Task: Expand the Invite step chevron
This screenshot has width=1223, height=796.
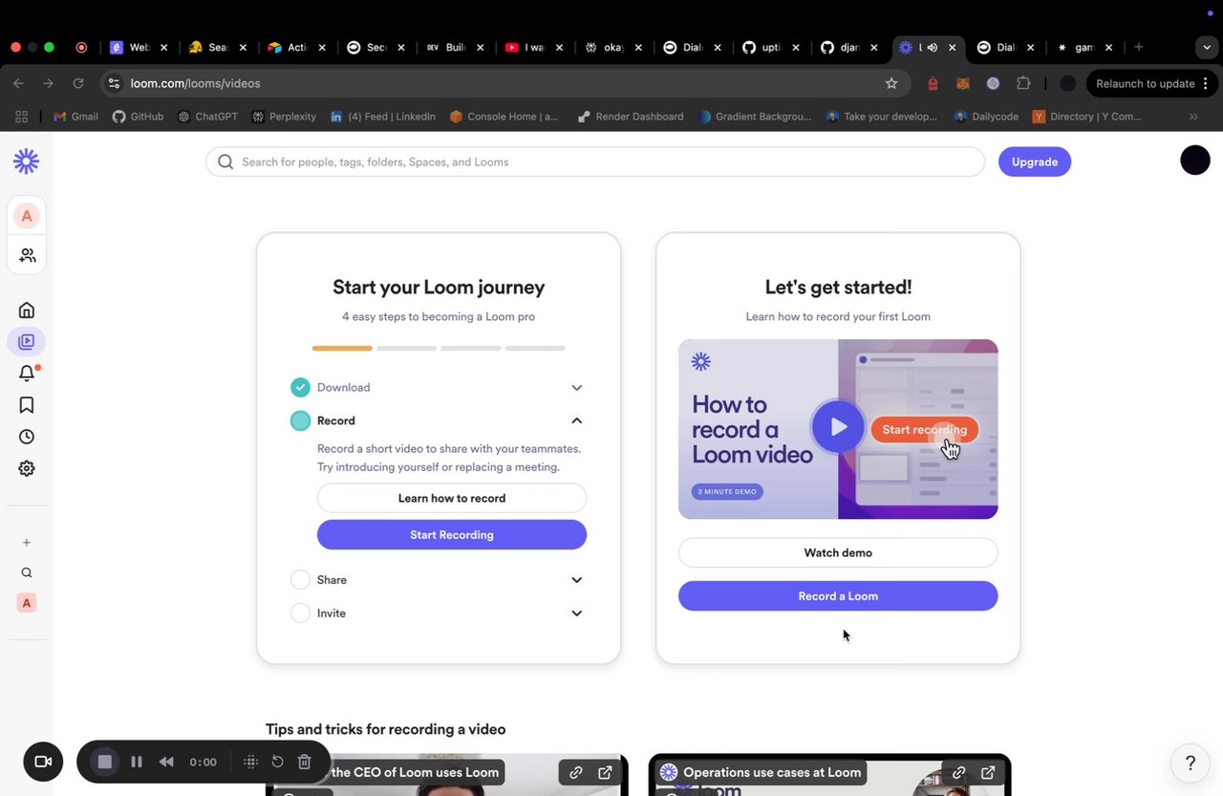Action: tap(576, 613)
